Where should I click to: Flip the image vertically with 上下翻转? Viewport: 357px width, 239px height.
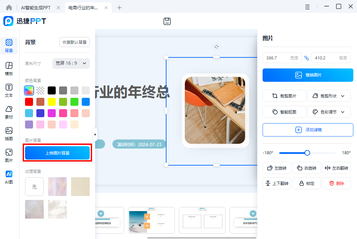click(277, 183)
